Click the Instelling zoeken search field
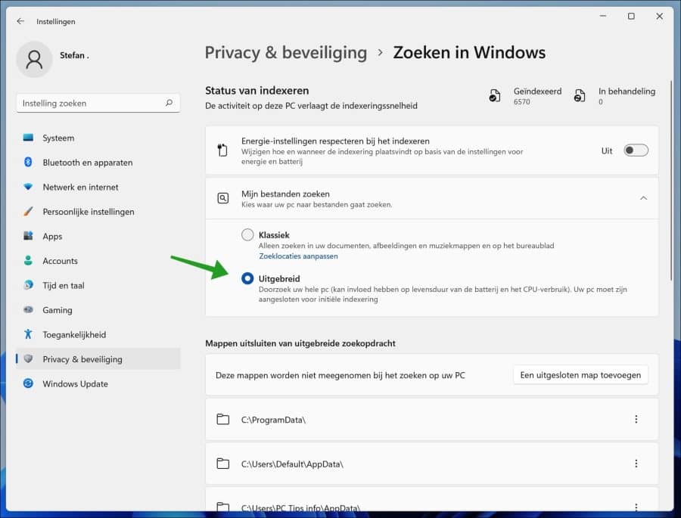 98,104
